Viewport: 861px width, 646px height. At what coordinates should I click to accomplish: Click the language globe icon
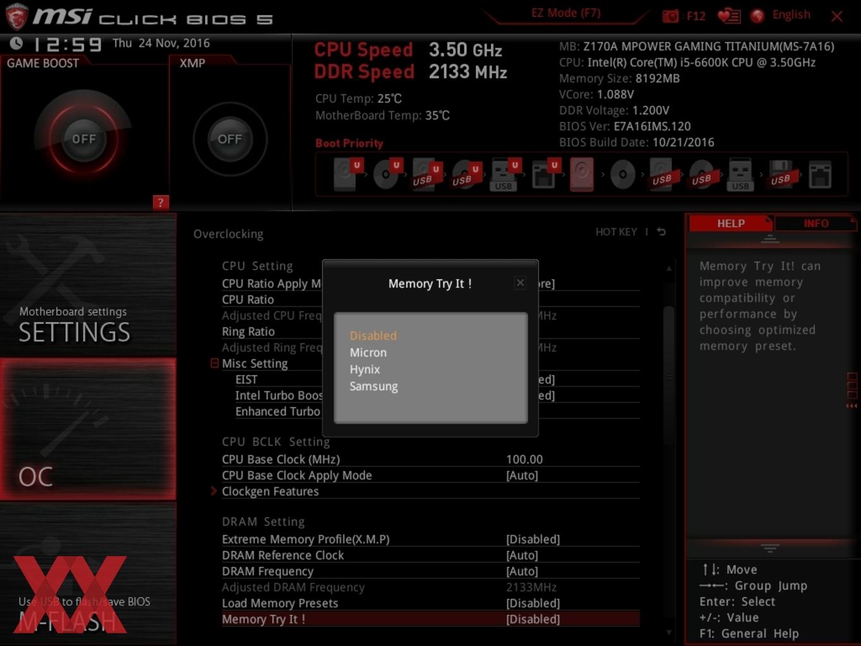pyautogui.click(x=757, y=16)
